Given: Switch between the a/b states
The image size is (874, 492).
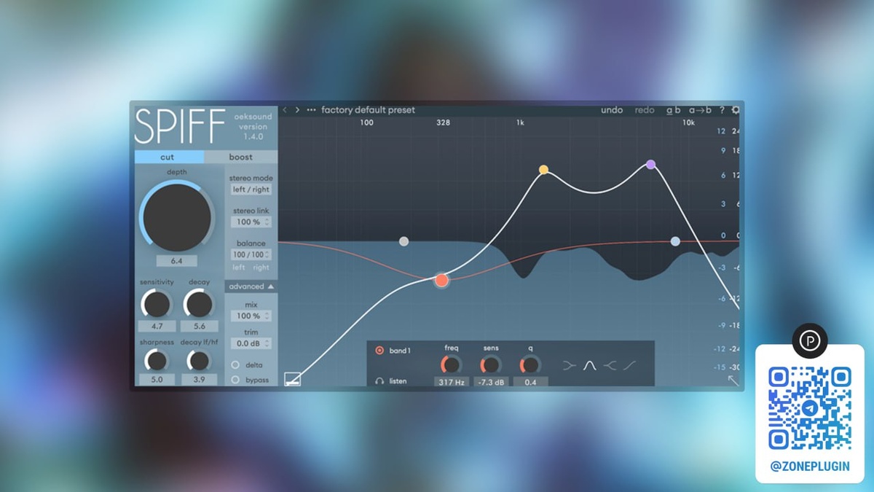Looking at the screenshot, I should pos(674,110).
